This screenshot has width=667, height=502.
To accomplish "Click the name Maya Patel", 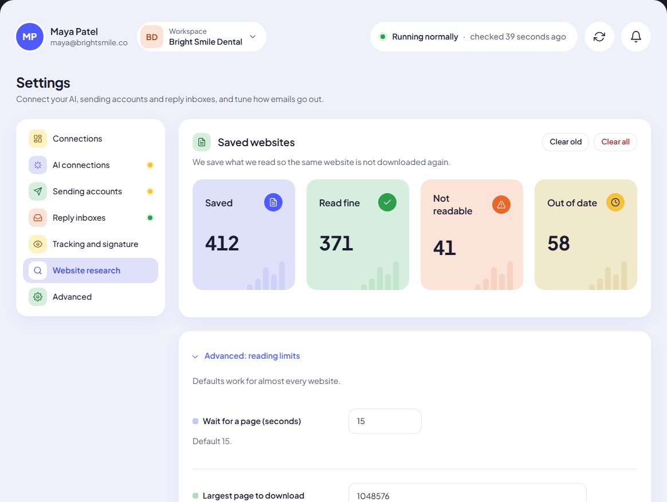I will pyautogui.click(x=74, y=32).
